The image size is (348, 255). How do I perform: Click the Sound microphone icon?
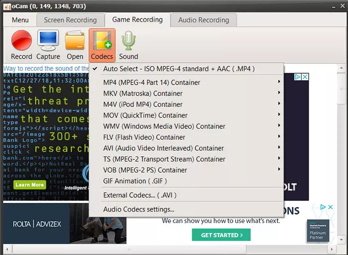(x=128, y=40)
